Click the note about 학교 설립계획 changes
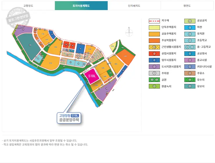Screen dimensions: 215x163 point(45,144)
